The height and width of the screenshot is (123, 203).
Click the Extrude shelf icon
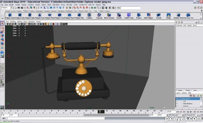point(159,15)
